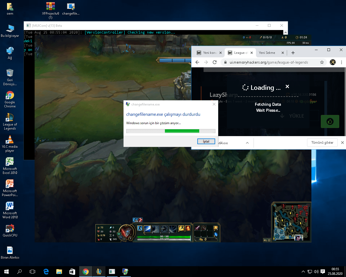Viewport: 346px width, 277px height.
Task: Open a new Chrome tab with plus
Action: point(293,53)
